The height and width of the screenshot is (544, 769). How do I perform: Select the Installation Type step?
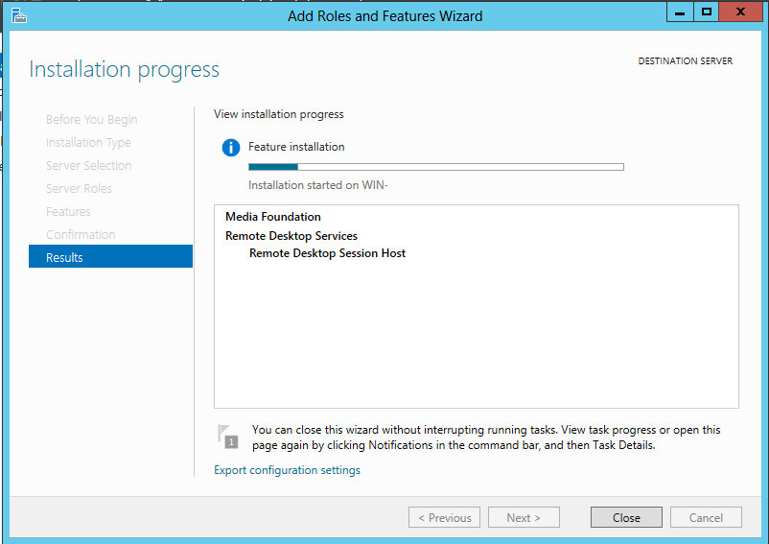point(88,143)
